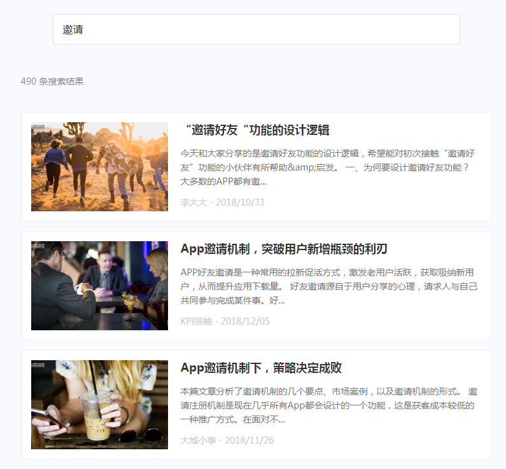Open the thumbnail of businessmen meeting at bar
This screenshot has width=506, height=469.
click(99, 286)
